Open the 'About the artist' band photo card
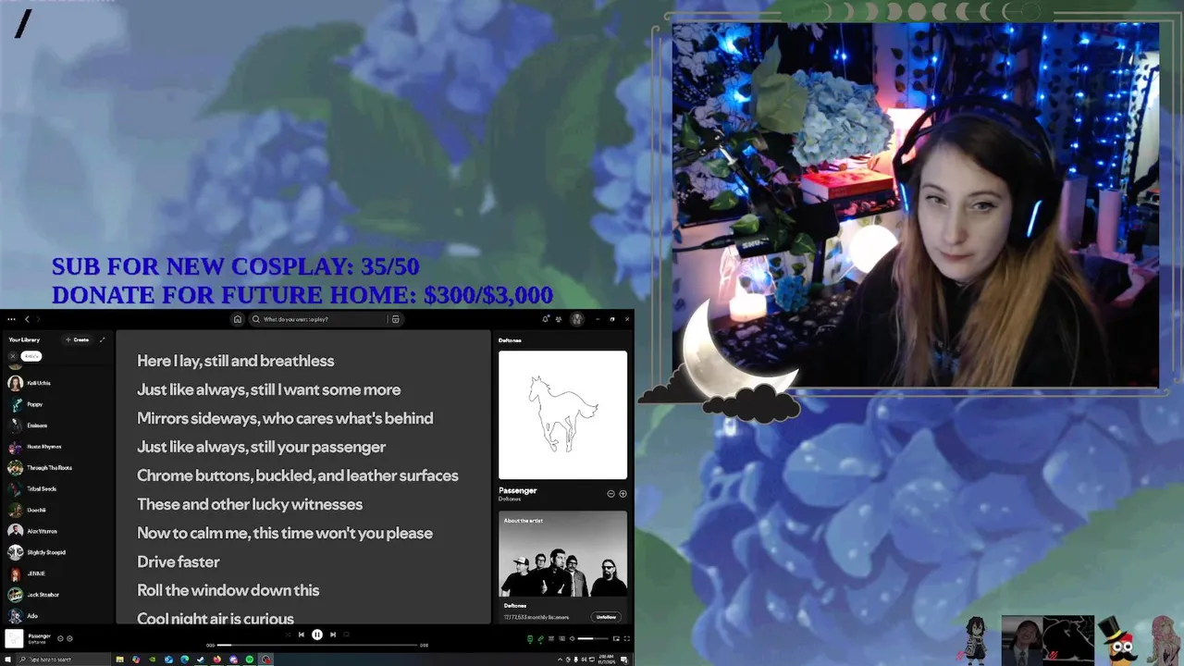 click(562, 555)
